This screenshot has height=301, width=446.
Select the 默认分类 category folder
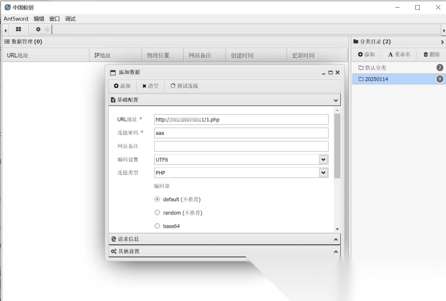coord(399,67)
